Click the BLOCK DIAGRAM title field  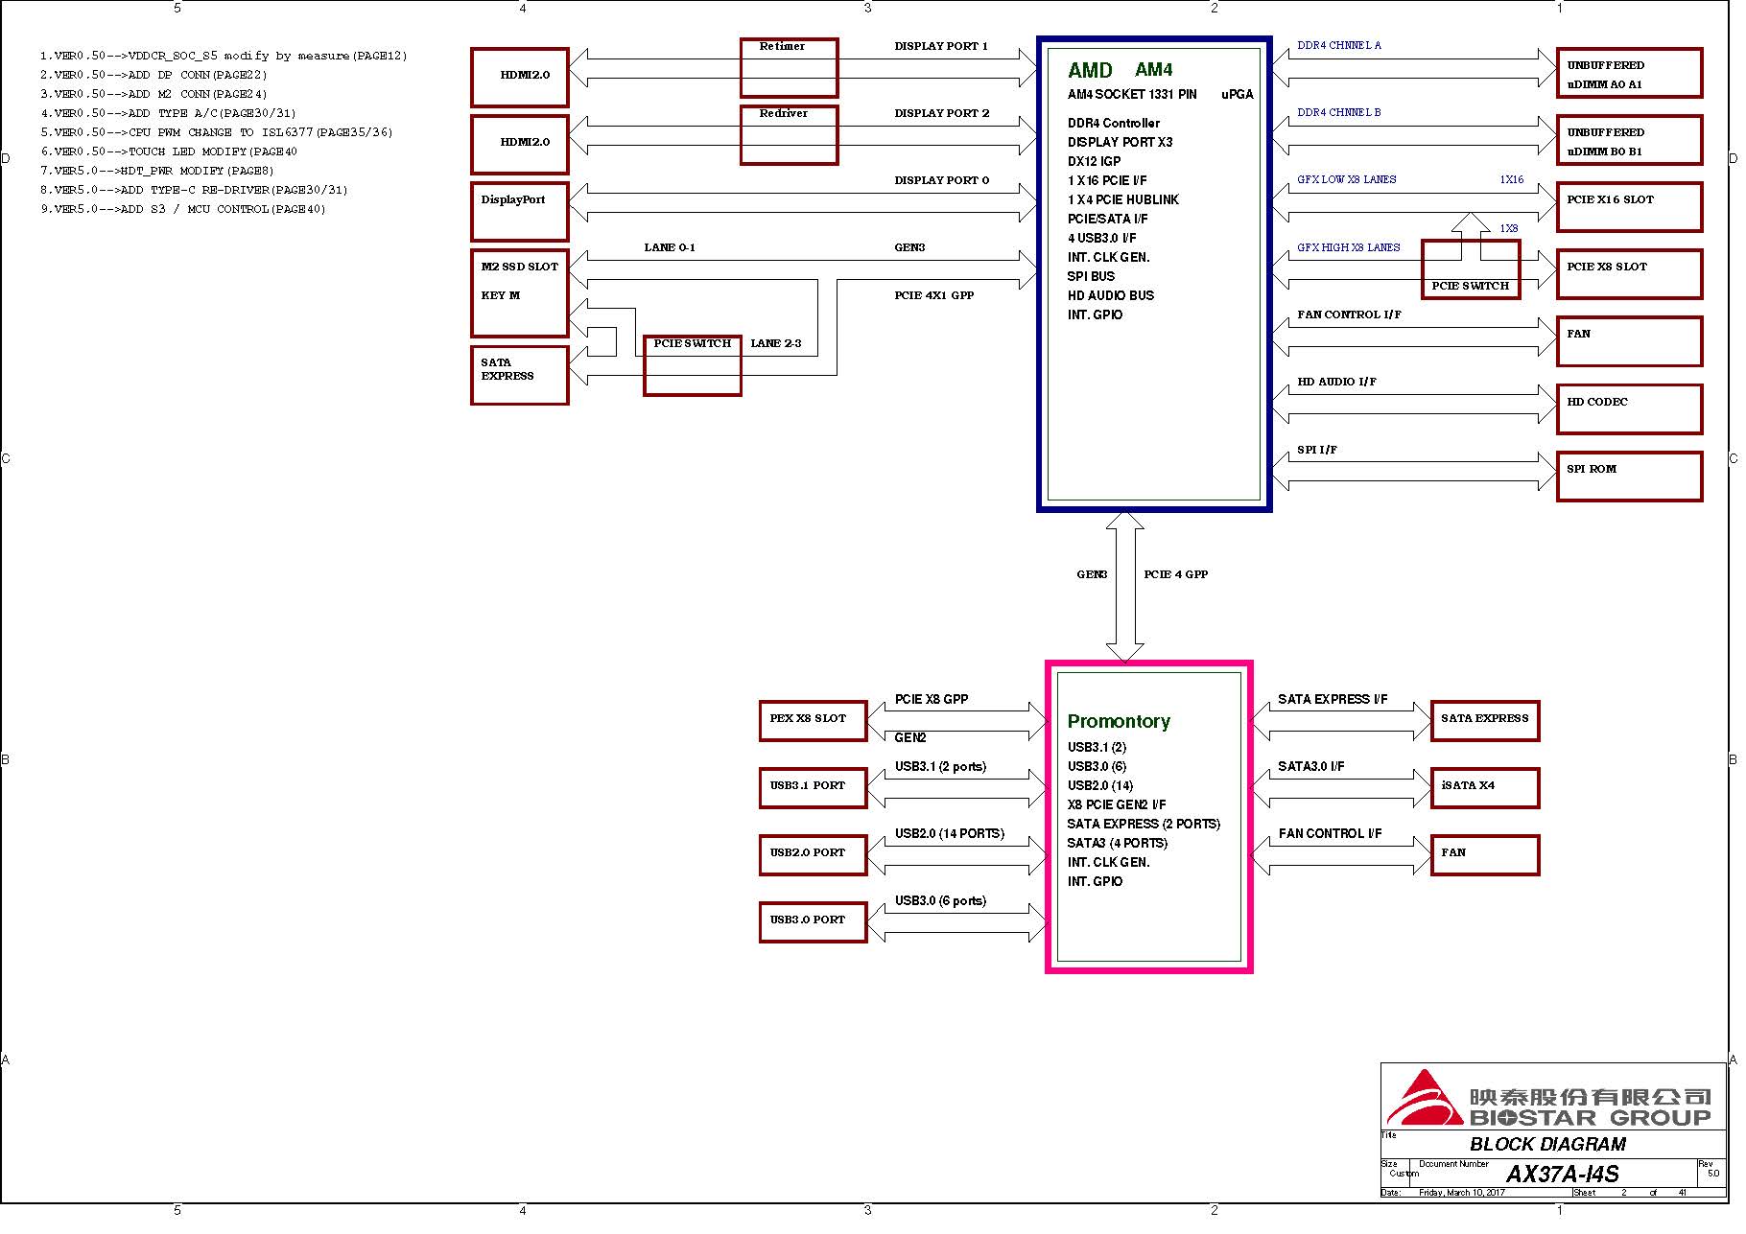click(x=1548, y=1144)
